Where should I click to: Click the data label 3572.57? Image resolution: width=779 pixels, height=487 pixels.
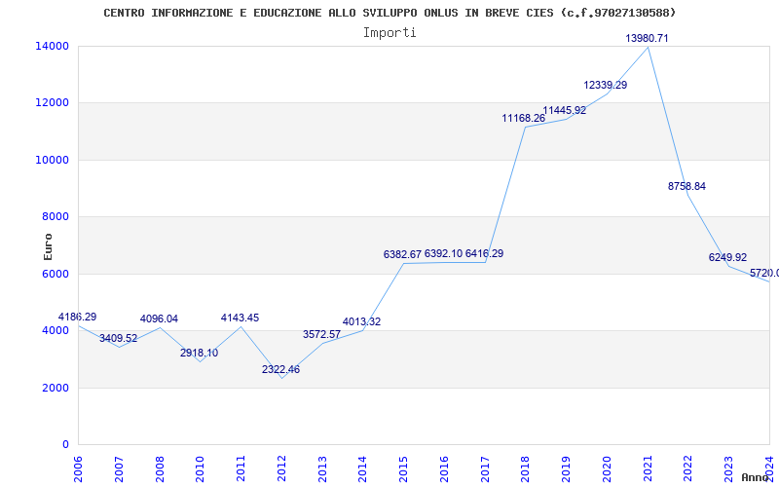pyautogui.click(x=322, y=334)
